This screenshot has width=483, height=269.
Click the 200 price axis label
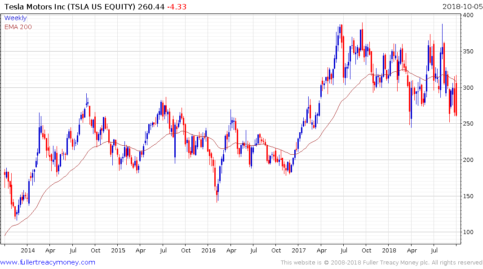click(468, 160)
